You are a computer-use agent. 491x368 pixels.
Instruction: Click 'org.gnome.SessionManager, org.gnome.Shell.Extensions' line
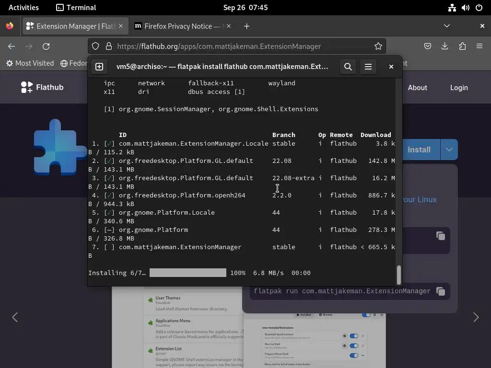pyautogui.click(x=219, y=109)
